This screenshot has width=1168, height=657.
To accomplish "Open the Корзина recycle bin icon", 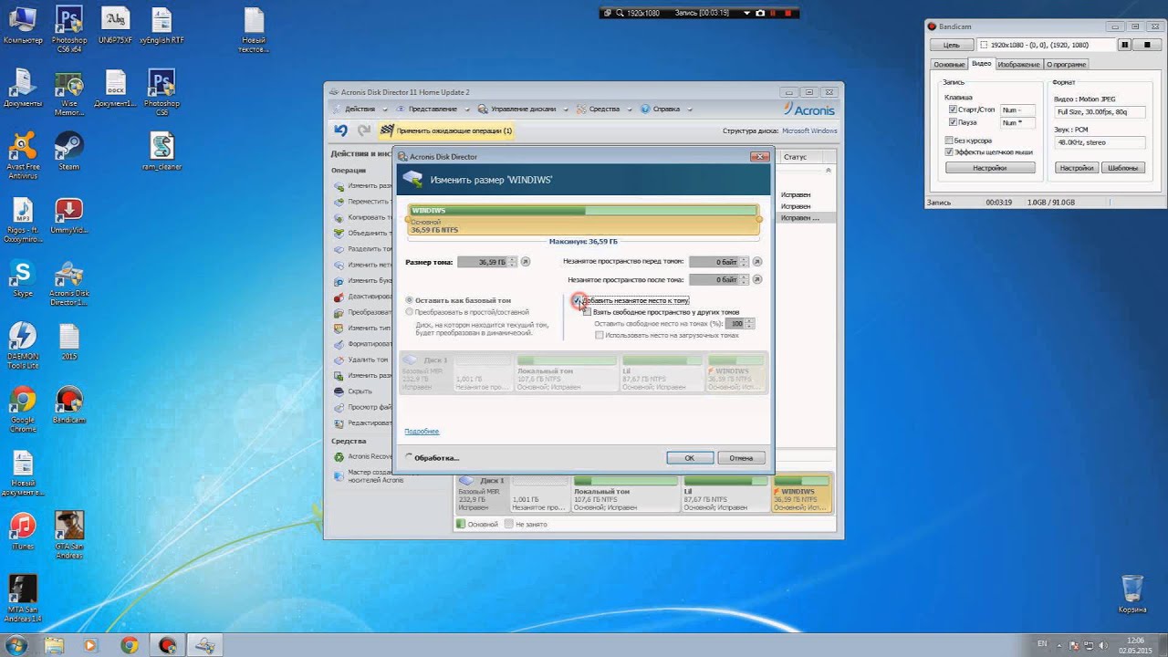I will [1131, 594].
